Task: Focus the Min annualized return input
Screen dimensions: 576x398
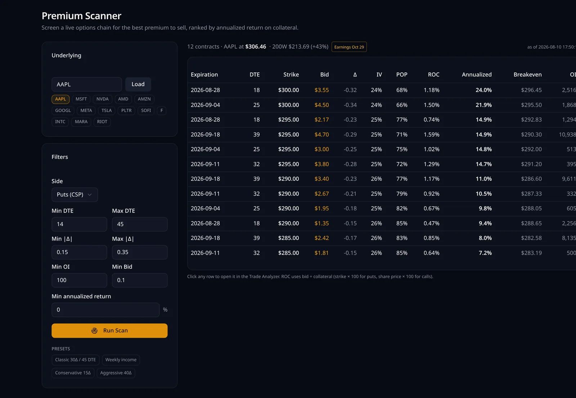Action: click(x=105, y=310)
